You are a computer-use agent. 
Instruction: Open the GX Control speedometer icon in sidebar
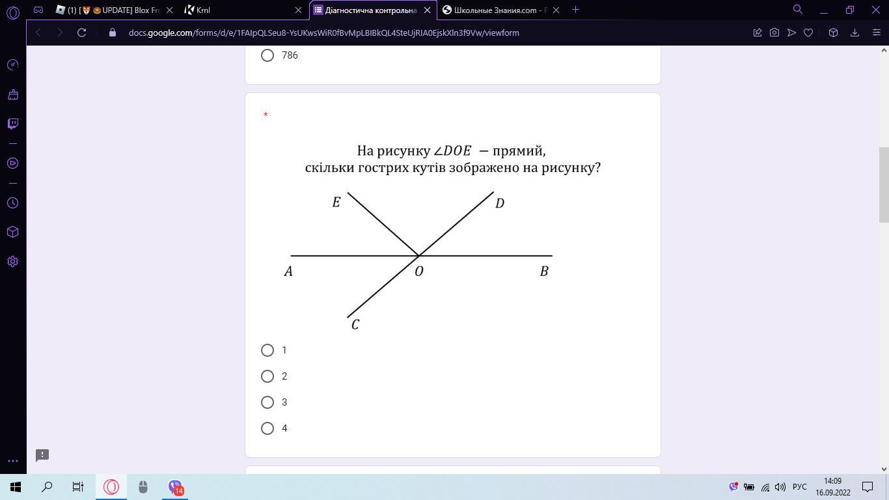(13, 64)
